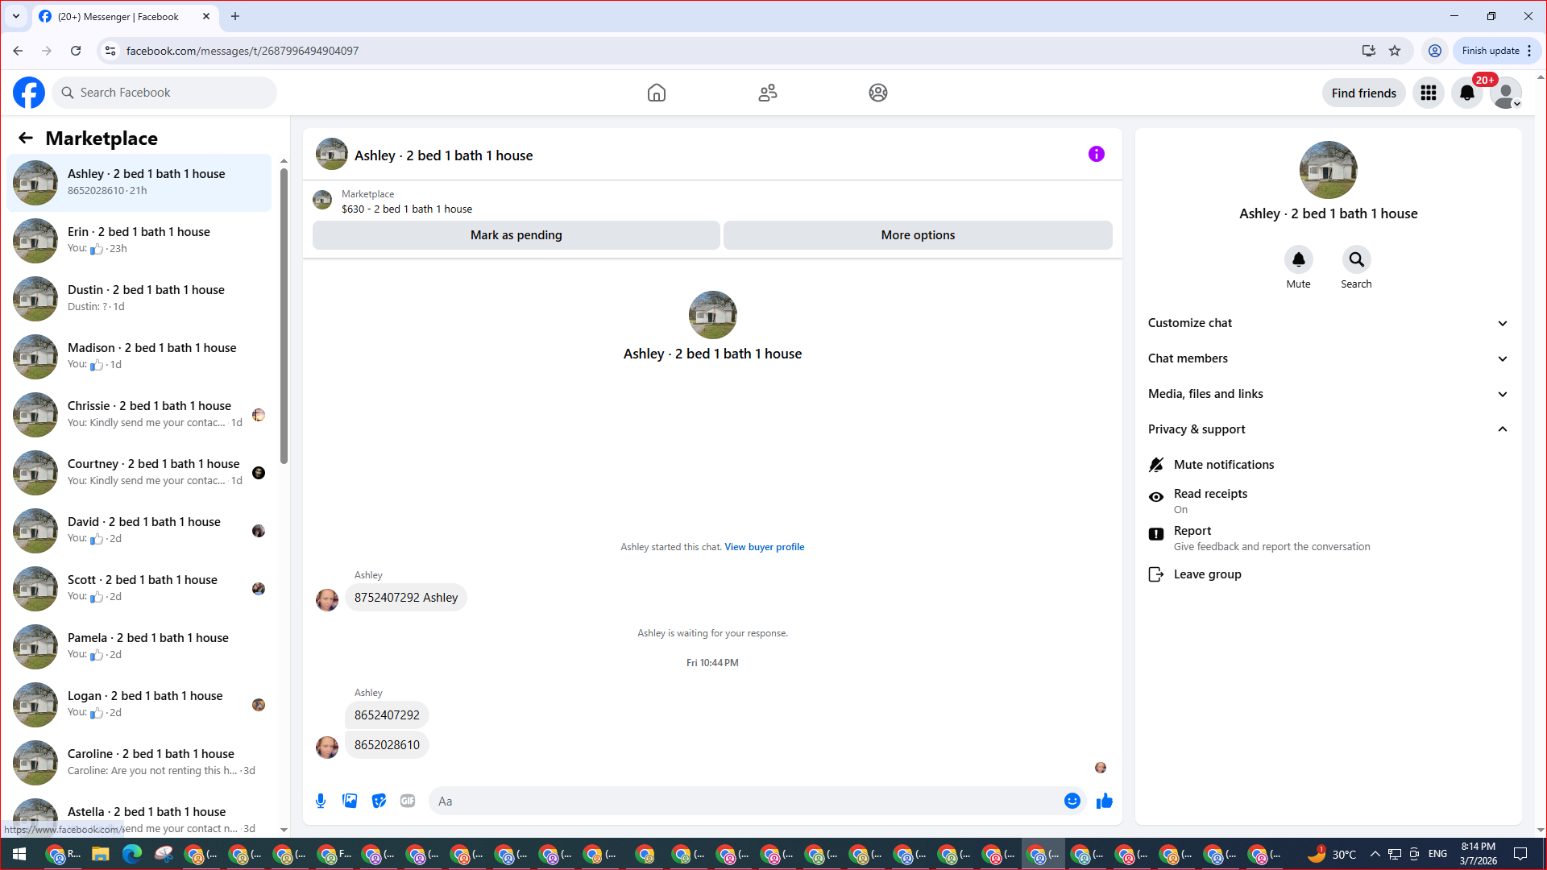The image size is (1547, 870).
Task: Click the conversation list scrollbar
Action: [x=284, y=314]
